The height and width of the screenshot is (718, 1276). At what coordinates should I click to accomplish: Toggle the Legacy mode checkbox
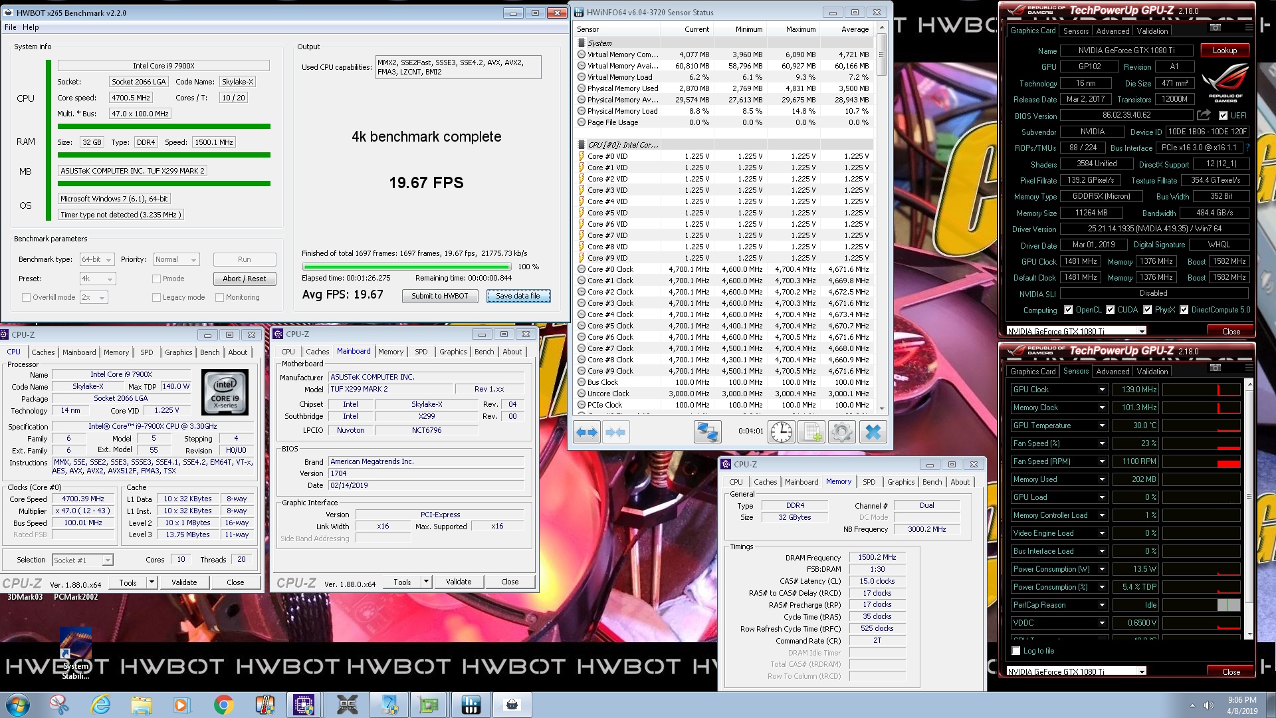pyautogui.click(x=156, y=297)
